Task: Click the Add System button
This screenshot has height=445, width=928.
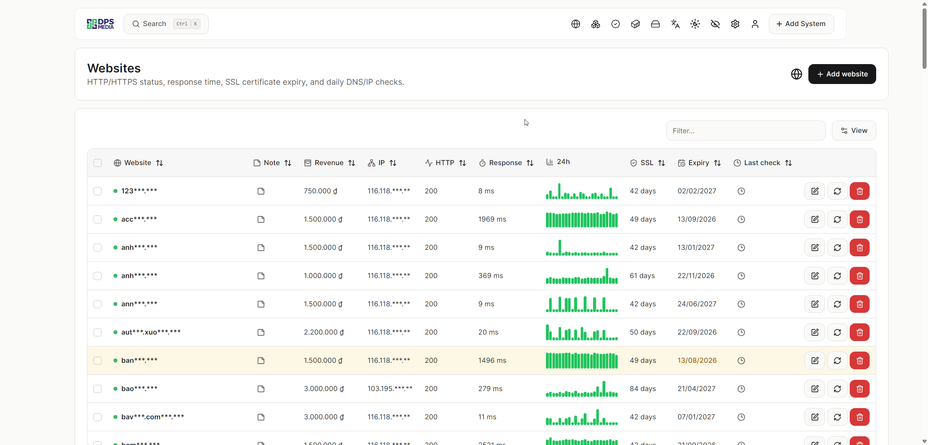Action: [801, 24]
